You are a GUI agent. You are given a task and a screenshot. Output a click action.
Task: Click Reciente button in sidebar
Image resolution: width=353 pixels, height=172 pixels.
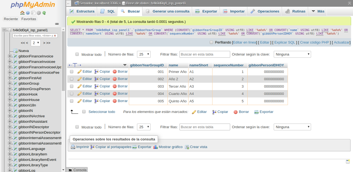(x=11, y=19)
